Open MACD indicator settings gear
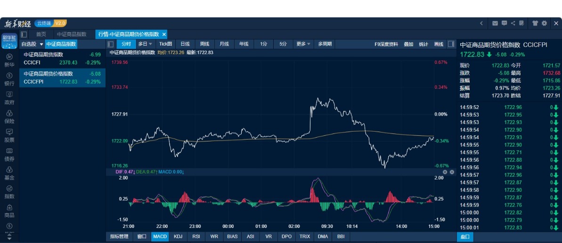 point(452,172)
